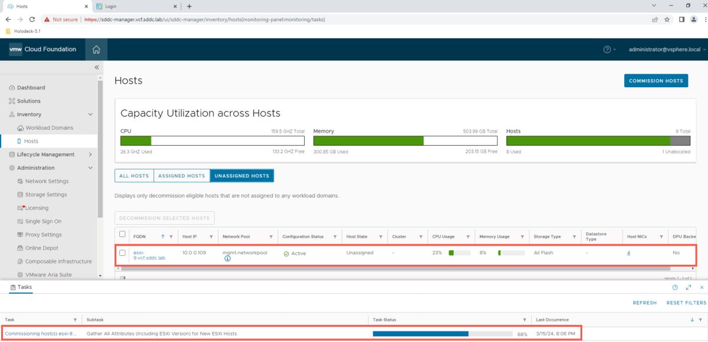Open Network Settings under Administration
This screenshot has width=708, height=342.
pos(47,182)
